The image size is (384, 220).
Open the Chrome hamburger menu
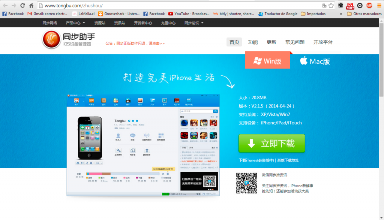379,6
